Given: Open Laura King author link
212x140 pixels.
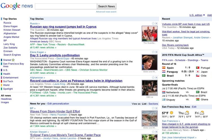Looking at the screenshot, I should (59, 84).
